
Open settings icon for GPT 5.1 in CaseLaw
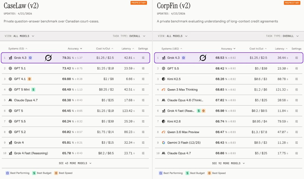[x=143, y=69]
